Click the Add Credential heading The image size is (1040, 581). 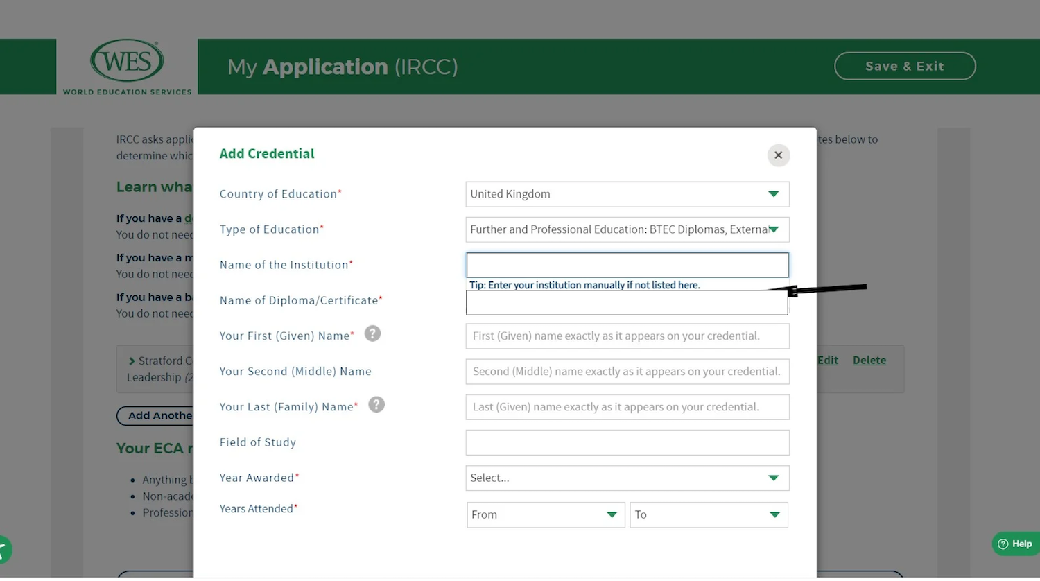tap(267, 154)
